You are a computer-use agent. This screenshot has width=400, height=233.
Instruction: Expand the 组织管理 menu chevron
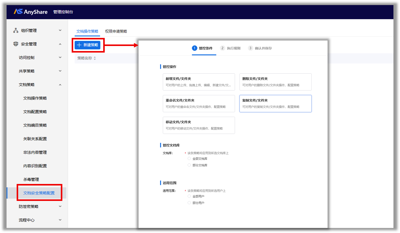(x=60, y=30)
